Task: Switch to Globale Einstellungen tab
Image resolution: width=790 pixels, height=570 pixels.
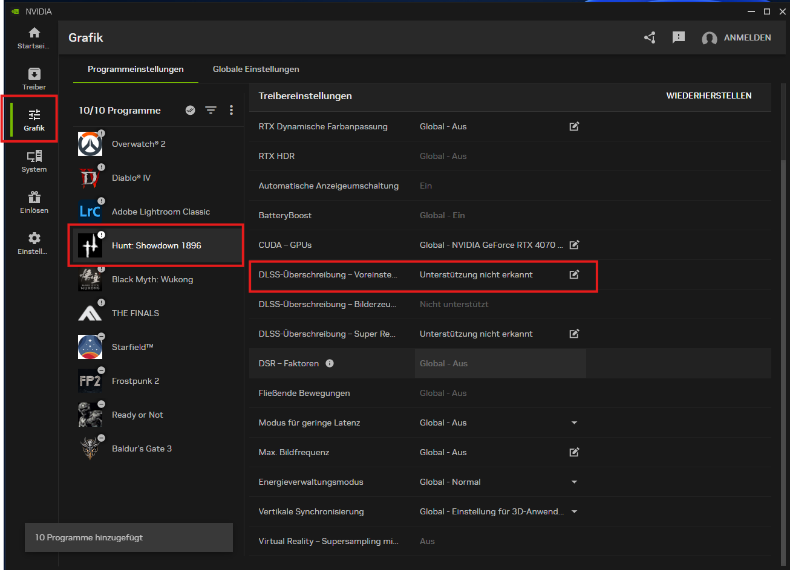Action: pyautogui.click(x=256, y=69)
